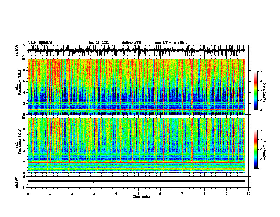This screenshot has height=217, width=280.
Task: Click time axis tick label "7"
Action: point(182,194)
